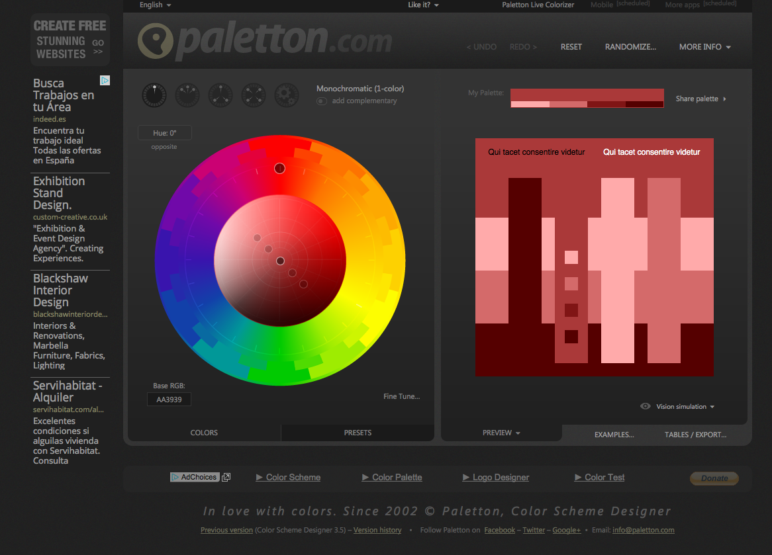Click the UNDO control
The image size is (772, 555).
pyautogui.click(x=481, y=46)
